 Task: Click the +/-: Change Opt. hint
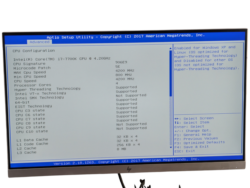[x=192, y=131]
